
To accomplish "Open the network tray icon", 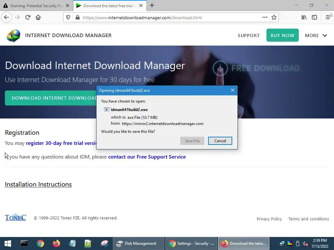I will (282, 243).
